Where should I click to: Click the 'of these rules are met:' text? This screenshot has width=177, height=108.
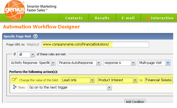[52, 54]
